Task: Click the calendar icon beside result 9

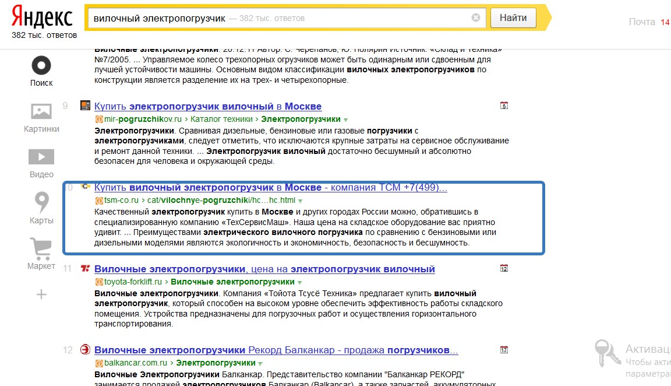Action: pyautogui.click(x=504, y=106)
